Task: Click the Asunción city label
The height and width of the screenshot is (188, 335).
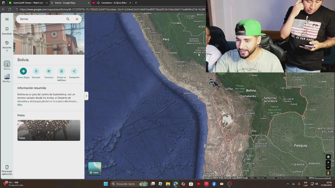Action: coord(314,163)
